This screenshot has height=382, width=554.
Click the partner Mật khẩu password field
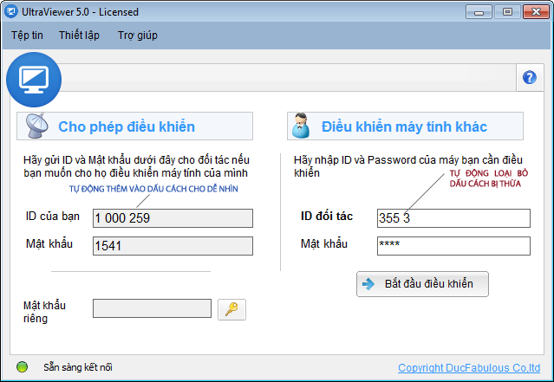pos(453,246)
